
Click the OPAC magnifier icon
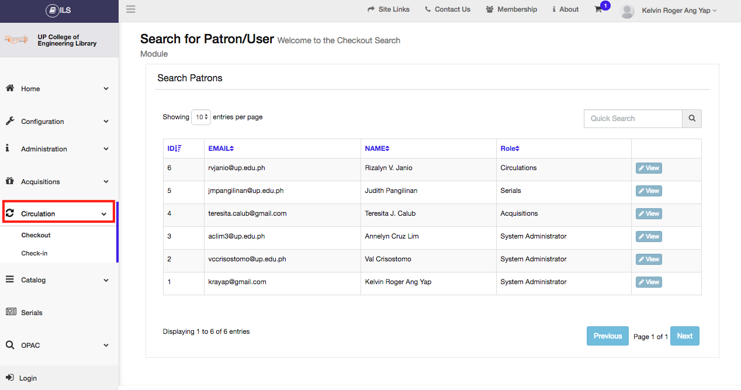click(9, 345)
